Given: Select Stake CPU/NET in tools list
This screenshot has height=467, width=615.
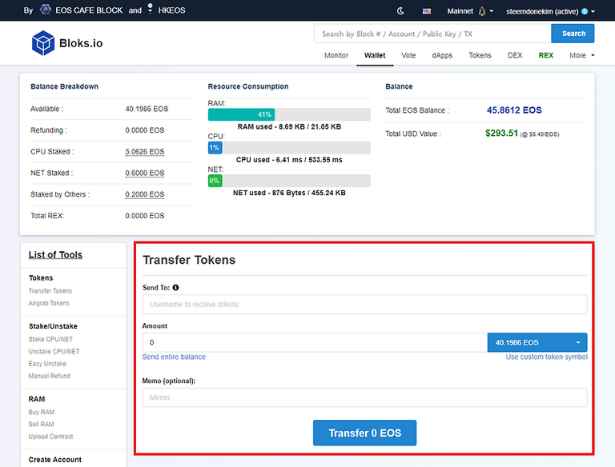Looking at the screenshot, I should (49, 339).
